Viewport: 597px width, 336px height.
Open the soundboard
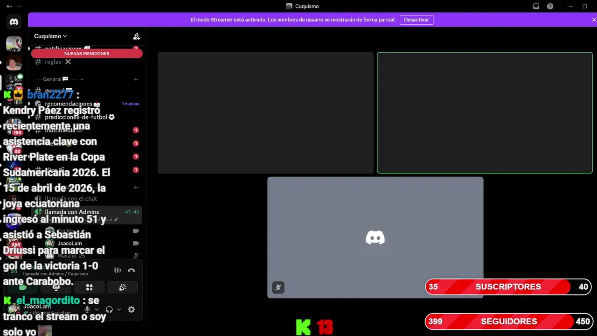(x=123, y=287)
